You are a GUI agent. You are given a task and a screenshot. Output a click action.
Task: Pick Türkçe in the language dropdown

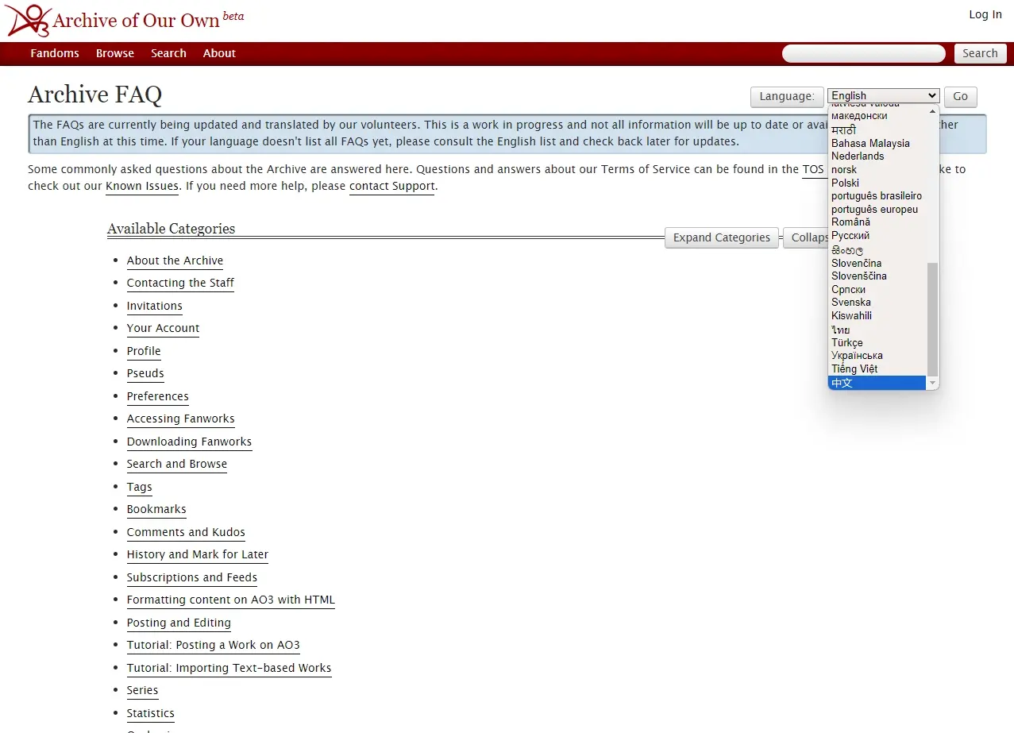846,342
